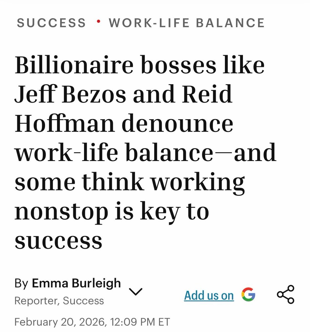This screenshot has height=332, width=310.
Task: Click the final headline word "success"
Action: (59, 240)
